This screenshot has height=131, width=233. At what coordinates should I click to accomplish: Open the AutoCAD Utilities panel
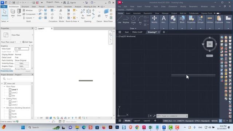tap(210, 20)
